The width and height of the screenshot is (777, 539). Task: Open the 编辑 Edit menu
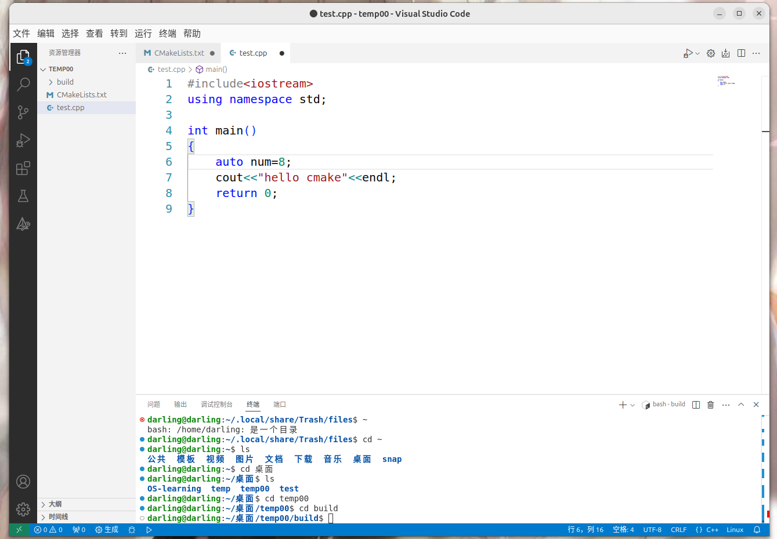click(46, 34)
